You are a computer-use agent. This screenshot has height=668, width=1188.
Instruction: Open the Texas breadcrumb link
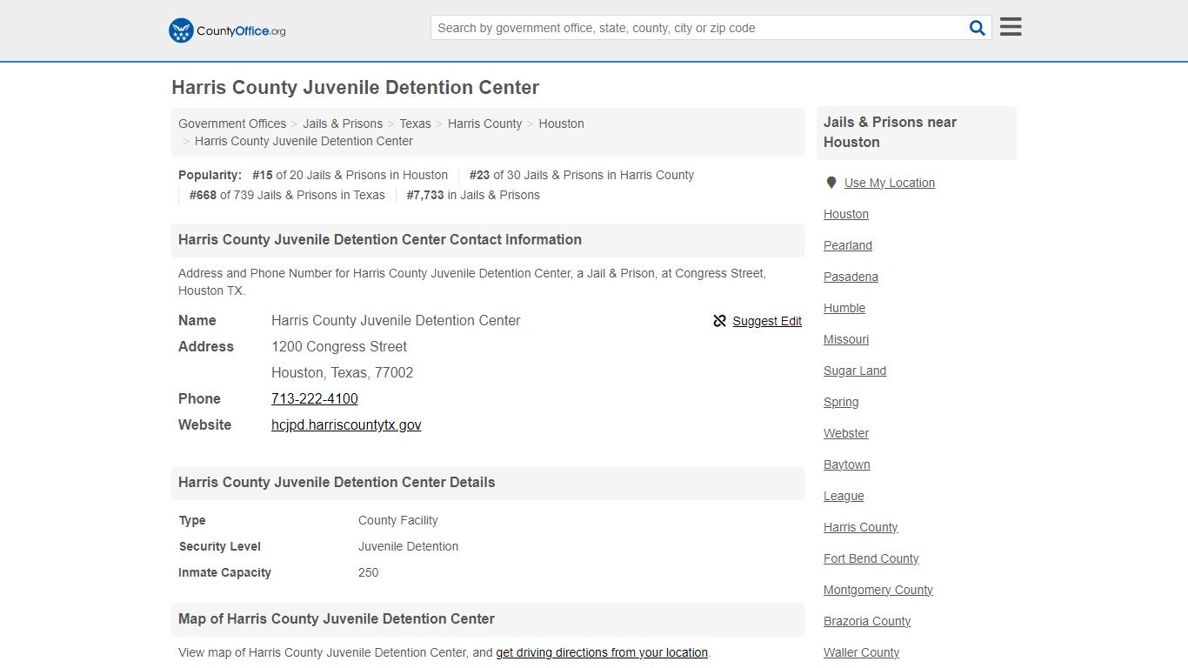pos(415,124)
